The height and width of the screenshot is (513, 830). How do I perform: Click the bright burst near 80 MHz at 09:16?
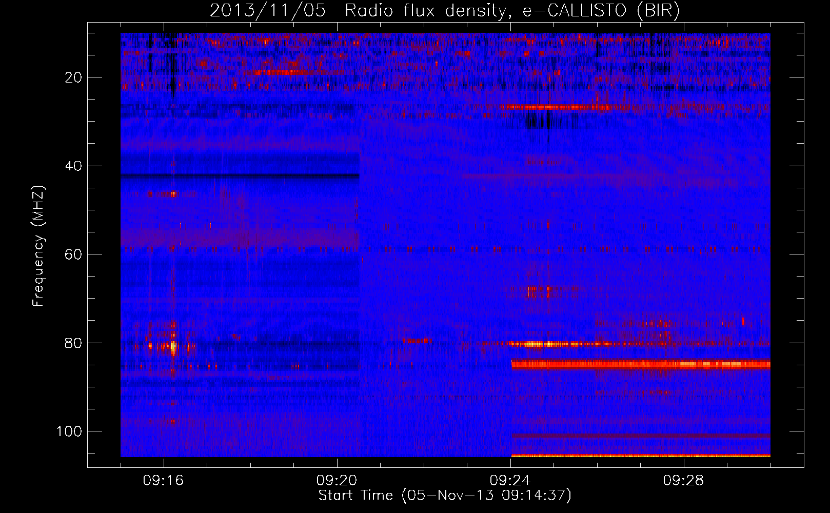click(173, 347)
